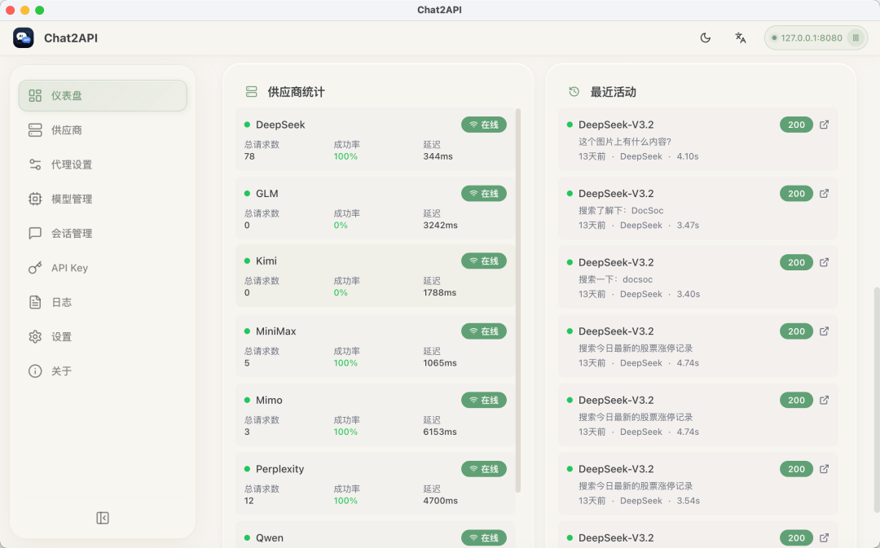The height and width of the screenshot is (548, 880).
Task: Click activity text 搜索了解下：DocSoc
Action: click(x=621, y=210)
